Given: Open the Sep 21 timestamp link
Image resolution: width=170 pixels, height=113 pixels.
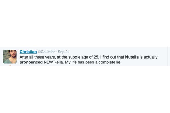Looking at the screenshot, I should click(x=64, y=52).
